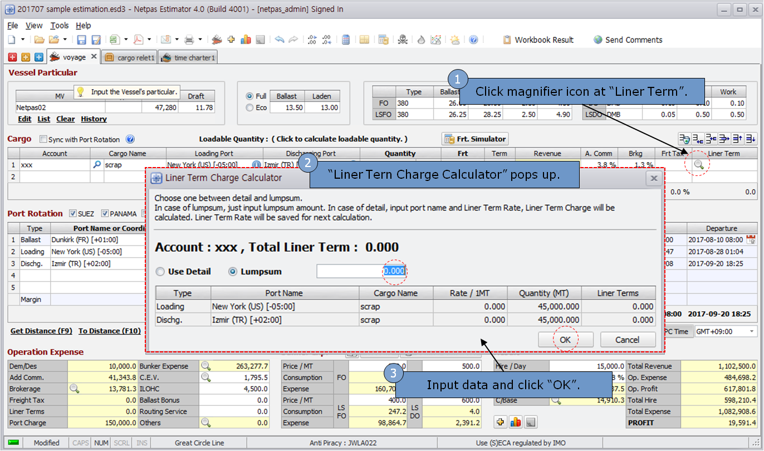Viewport: 764px width, 451px height.
Task: Close the Liner Term Charge Calculator dialog
Action: 654,179
